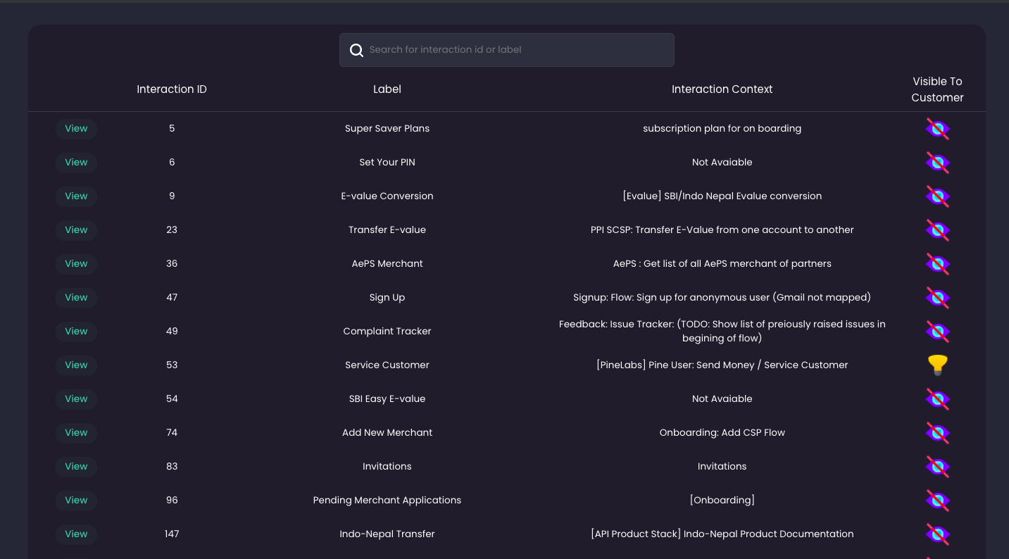The width and height of the screenshot is (1009, 559).
Task: Open View for Transfer E-value
Action: tap(76, 230)
